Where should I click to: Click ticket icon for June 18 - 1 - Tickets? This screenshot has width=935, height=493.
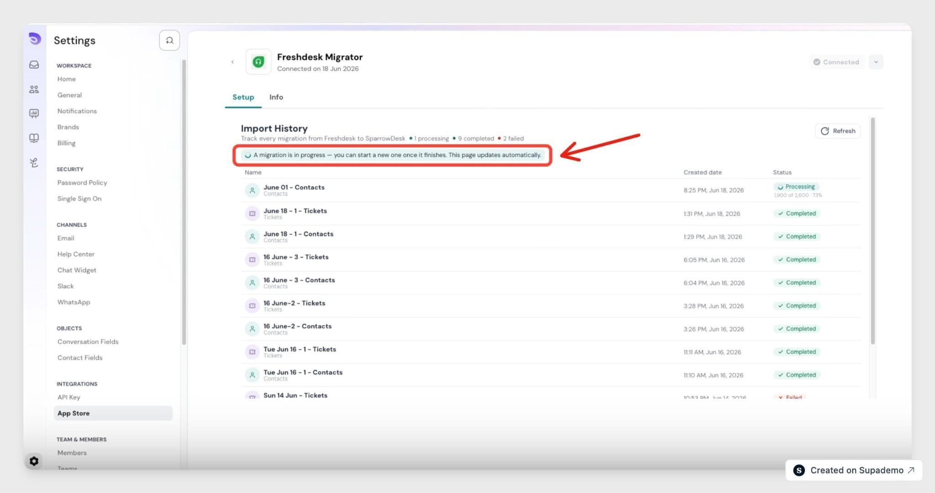click(252, 214)
